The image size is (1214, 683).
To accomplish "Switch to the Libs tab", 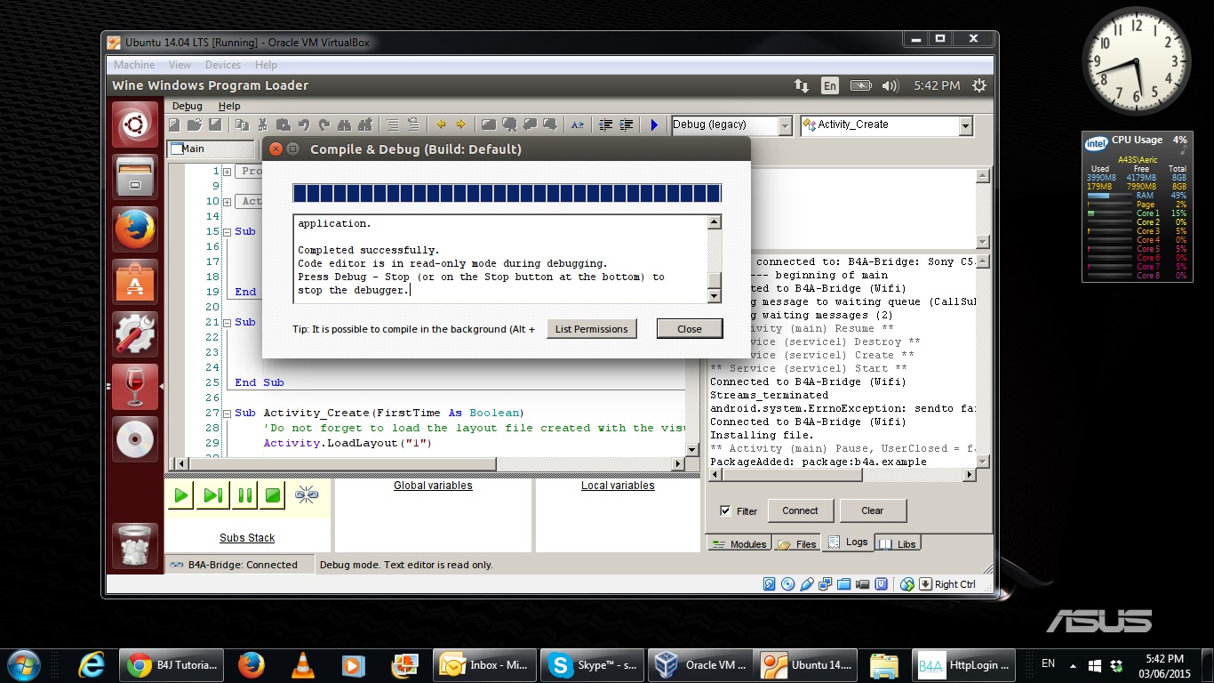I will [898, 544].
